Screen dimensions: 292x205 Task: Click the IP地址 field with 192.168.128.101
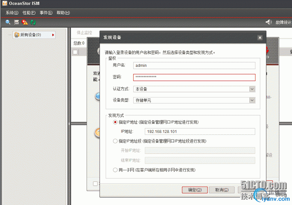[x=200, y=131]
